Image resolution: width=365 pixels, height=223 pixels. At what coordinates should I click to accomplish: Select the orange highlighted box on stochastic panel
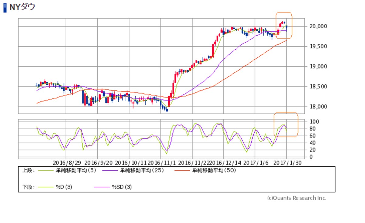click(286, 124)
